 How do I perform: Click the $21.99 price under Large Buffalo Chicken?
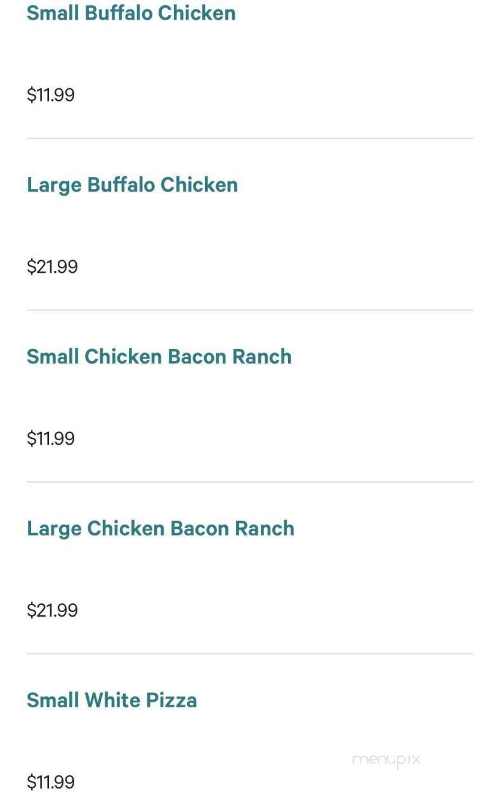[52, 266]
